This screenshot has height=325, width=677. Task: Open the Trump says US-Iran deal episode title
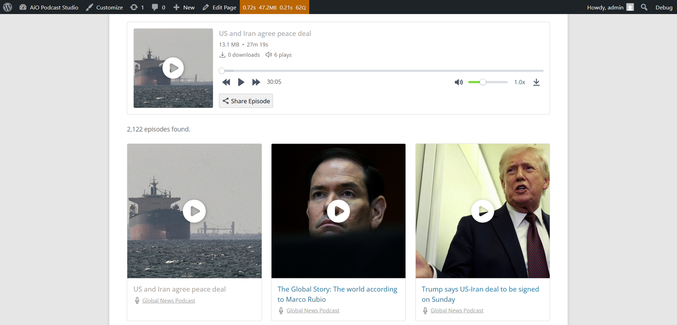pos(480,294)
